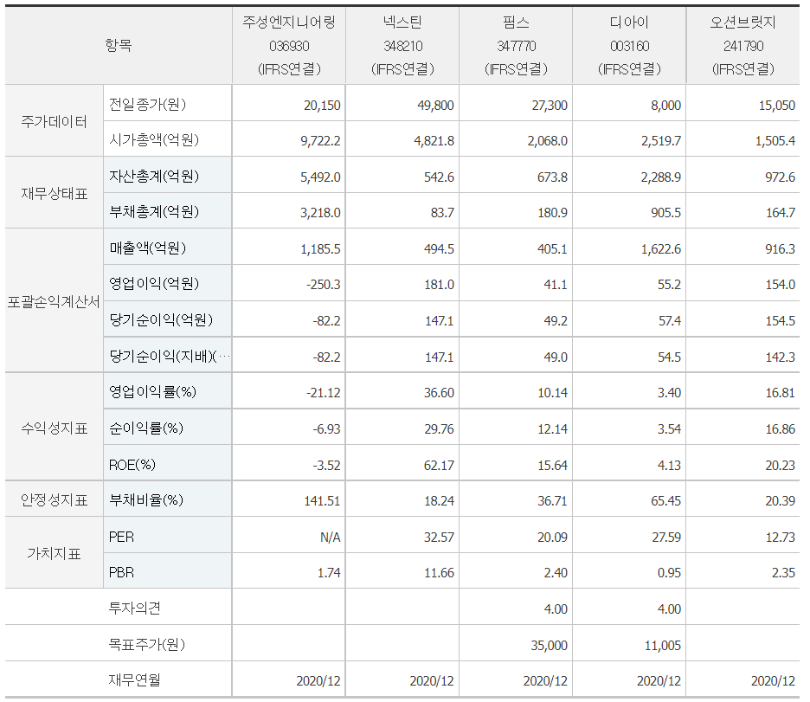
Task: Click total assets value 2,288.9
Action: pyautogui.click(x=660, y=177)
